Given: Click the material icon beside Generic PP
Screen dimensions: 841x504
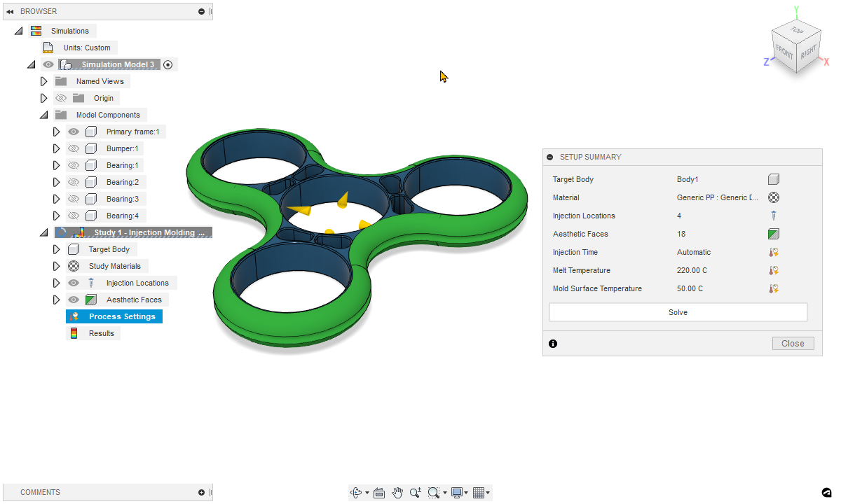Looking at the screenshot, I should click(774, 197).
